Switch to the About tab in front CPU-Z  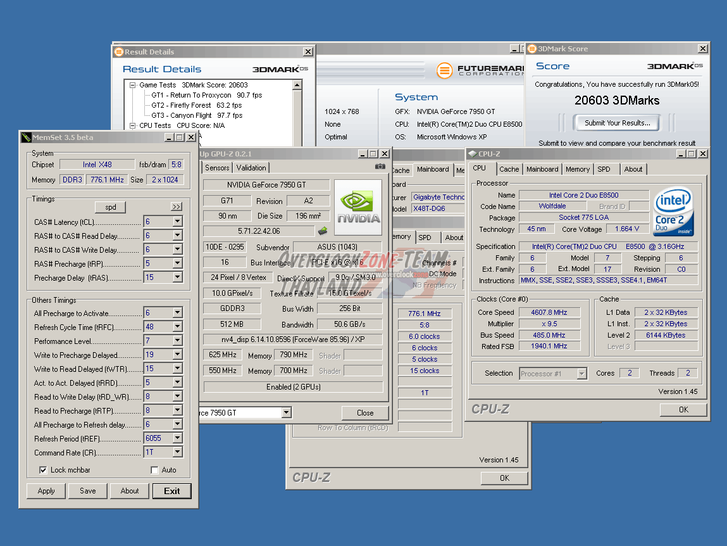633,170
